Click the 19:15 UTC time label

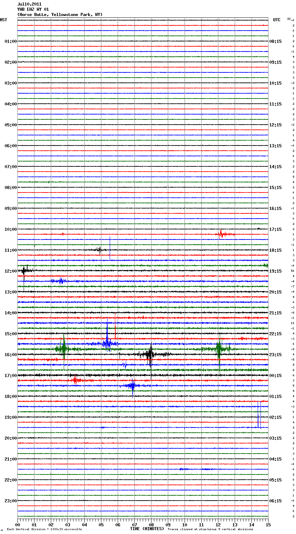275,271
